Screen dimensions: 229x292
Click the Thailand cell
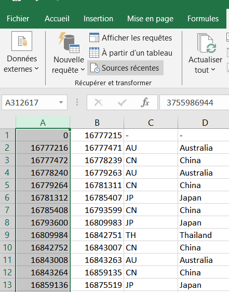pyautogui.click(x=204, y=235)
